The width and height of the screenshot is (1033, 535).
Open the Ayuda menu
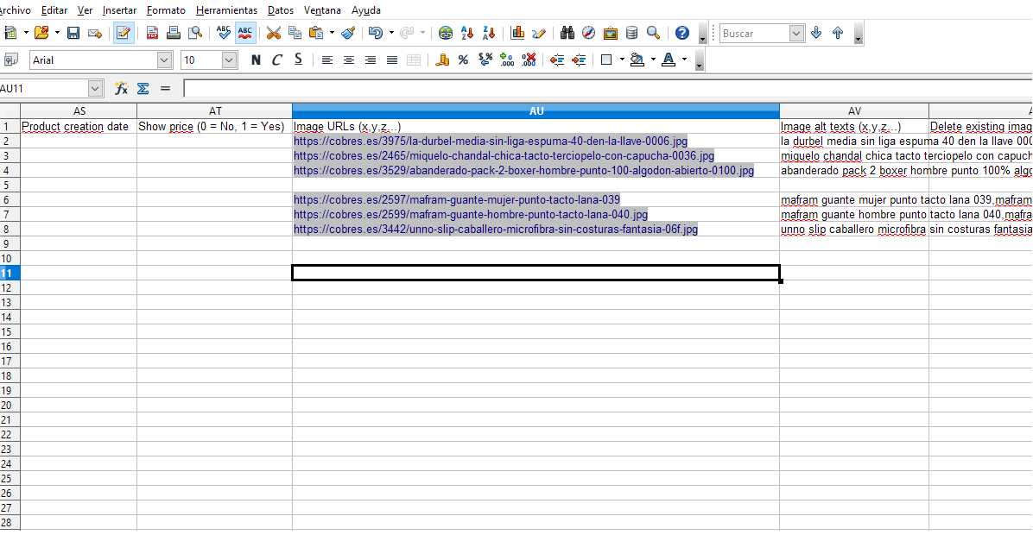[365, 10]
